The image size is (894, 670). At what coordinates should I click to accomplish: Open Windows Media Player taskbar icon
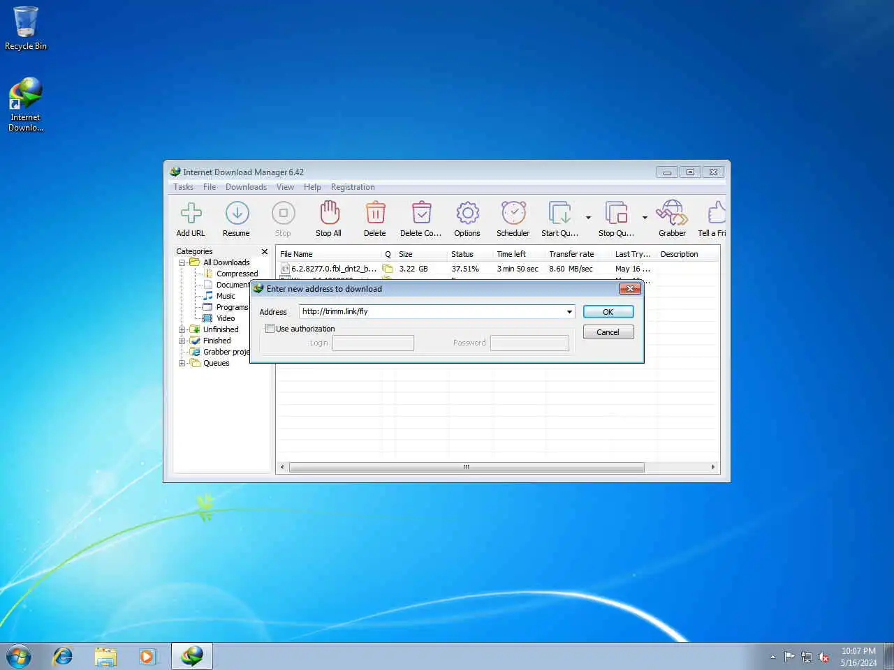coord(147,656)
